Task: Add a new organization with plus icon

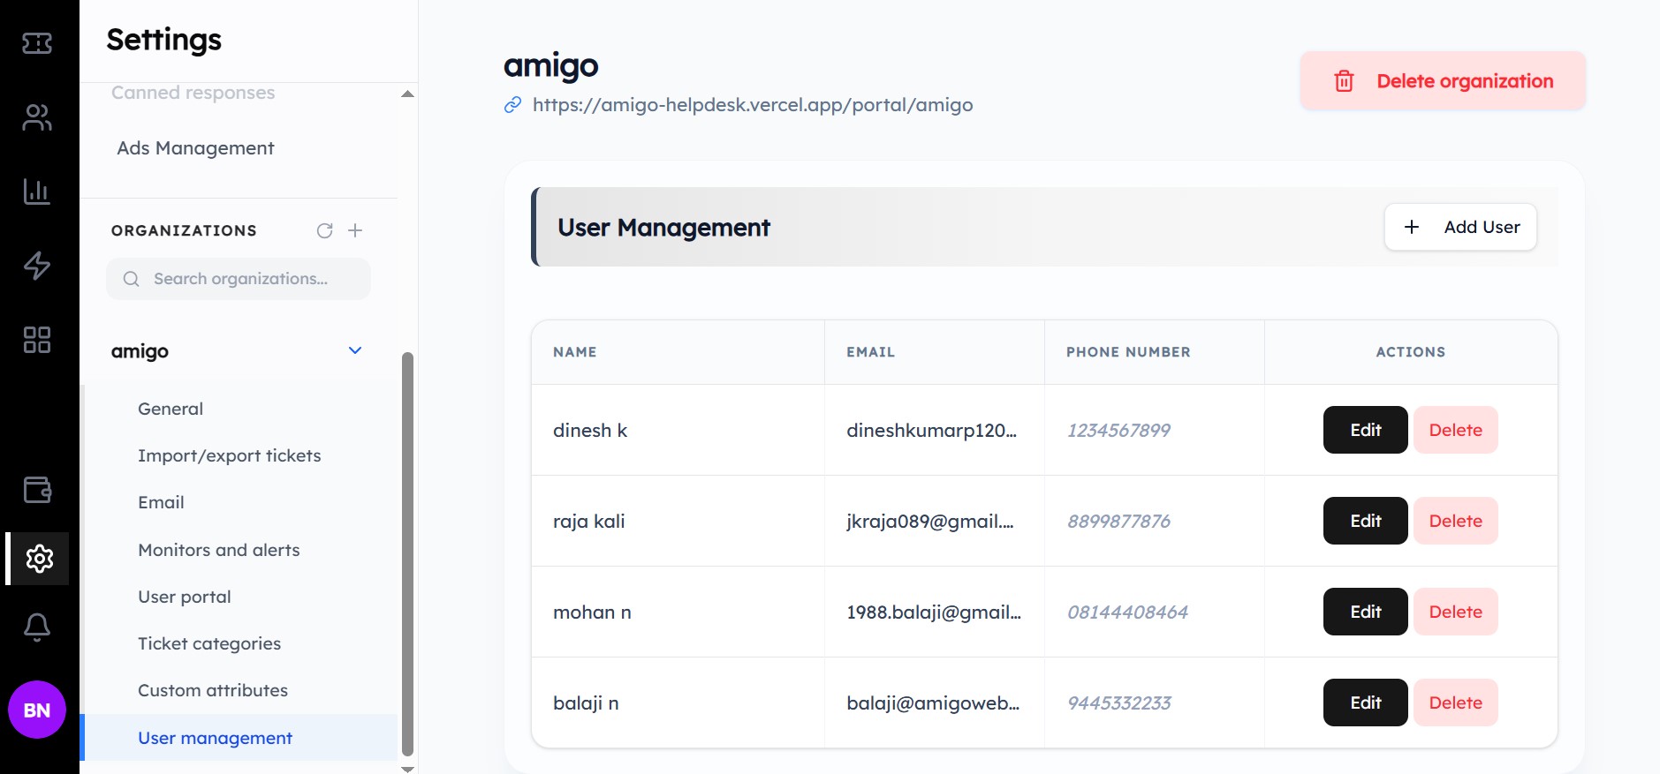Action: (x=355, y=230)
